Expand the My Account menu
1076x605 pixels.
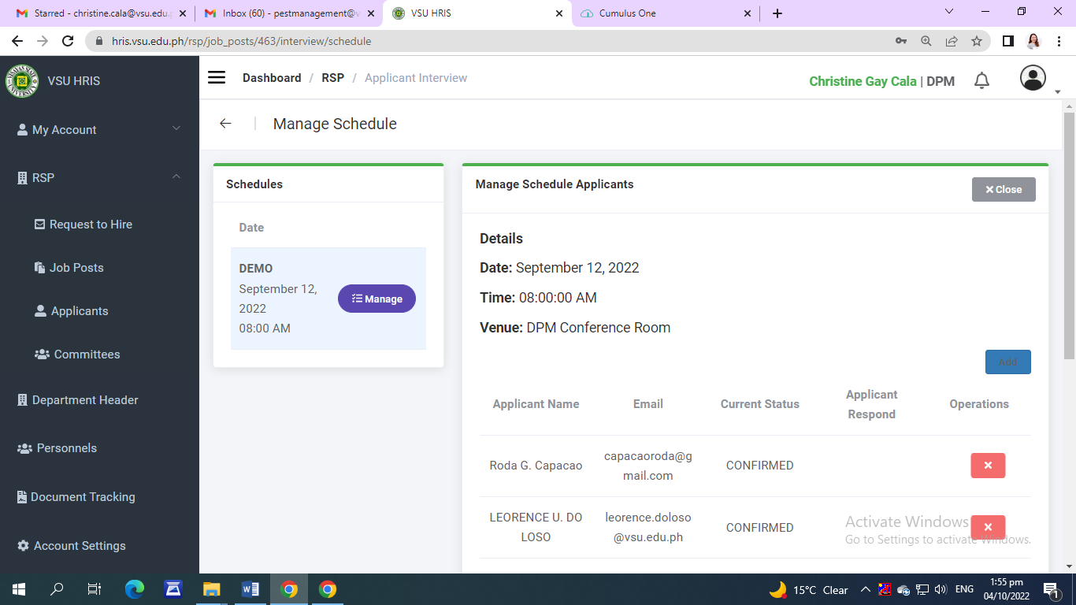(98, 130)
